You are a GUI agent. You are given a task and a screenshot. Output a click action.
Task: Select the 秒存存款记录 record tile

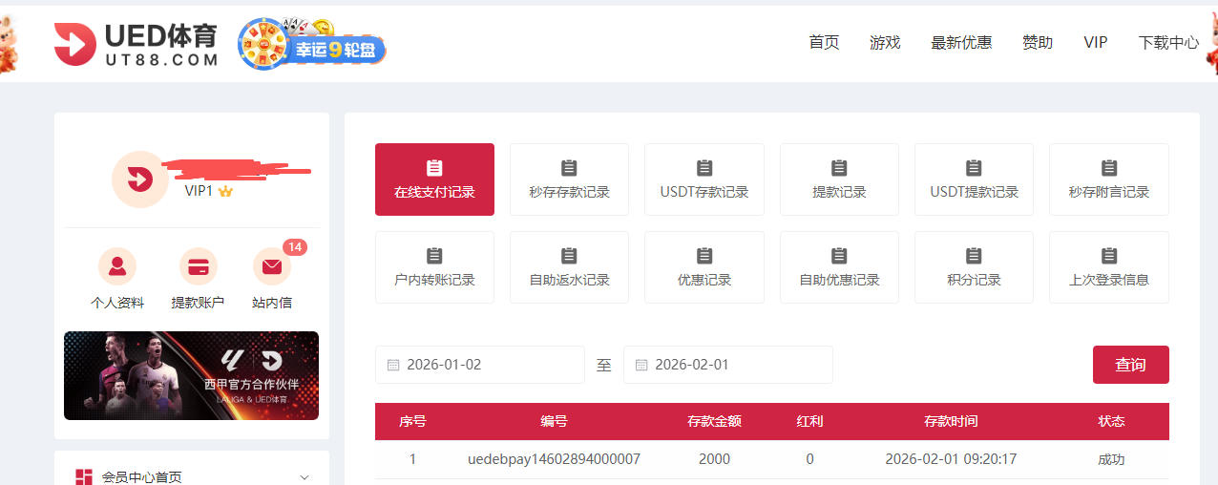pos(569,179)
